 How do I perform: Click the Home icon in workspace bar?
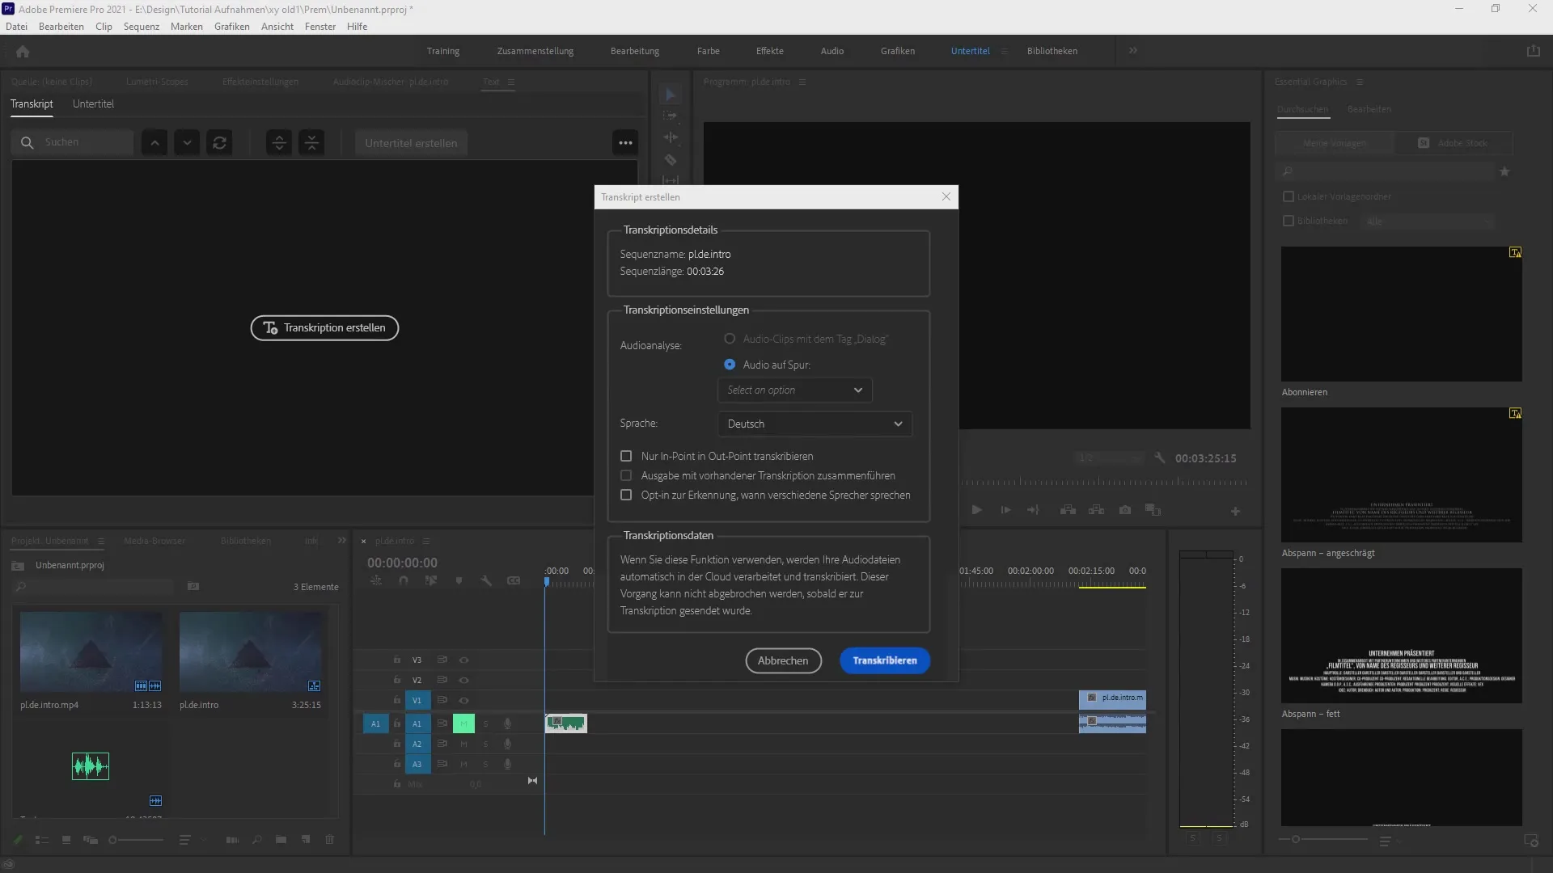point(23,51)
